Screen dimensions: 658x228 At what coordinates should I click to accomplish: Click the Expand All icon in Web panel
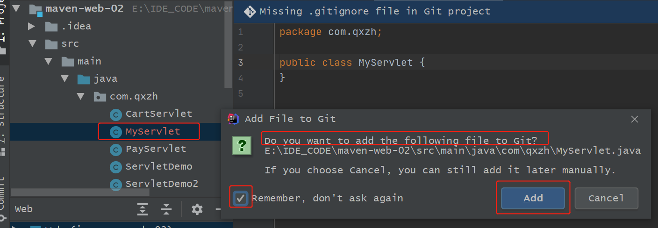pyautogui.click(x=143, y=209)
